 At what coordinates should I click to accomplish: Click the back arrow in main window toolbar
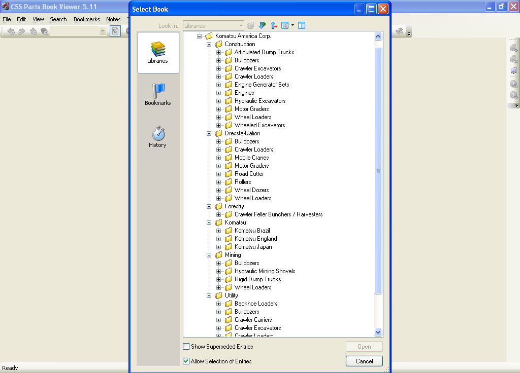(x=11, y=31)
